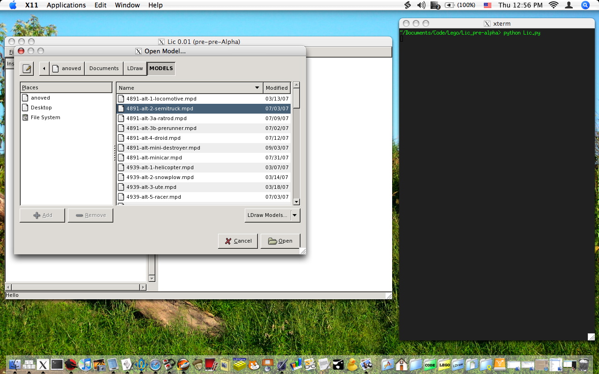Viewport: 599px width, 374px height.
Task: Launch LDView from the Dock
Action: click(x=239, y=364)
